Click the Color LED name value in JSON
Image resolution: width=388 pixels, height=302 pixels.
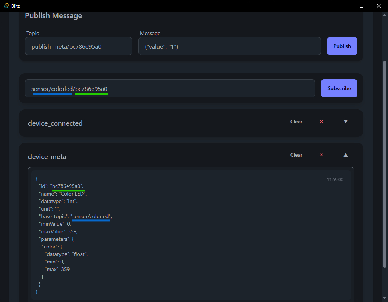pos(72,193)
